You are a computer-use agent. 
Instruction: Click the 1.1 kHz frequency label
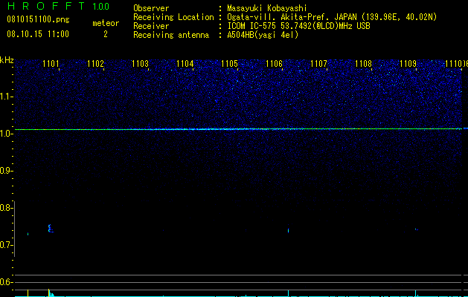coord(6,97)
